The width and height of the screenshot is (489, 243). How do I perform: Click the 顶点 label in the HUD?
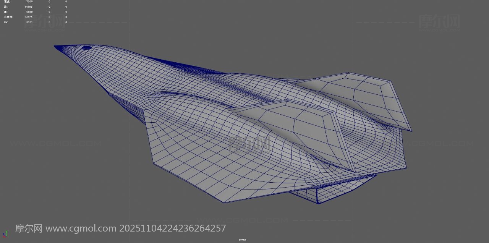[x=7, y=2]
